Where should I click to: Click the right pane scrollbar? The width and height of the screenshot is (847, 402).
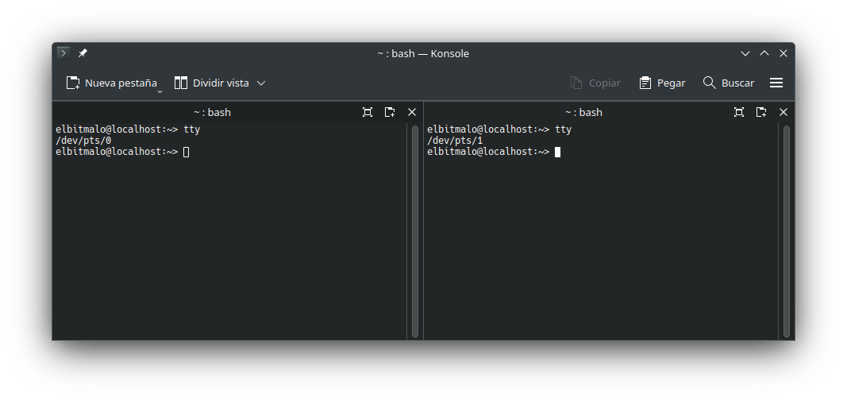787,231
